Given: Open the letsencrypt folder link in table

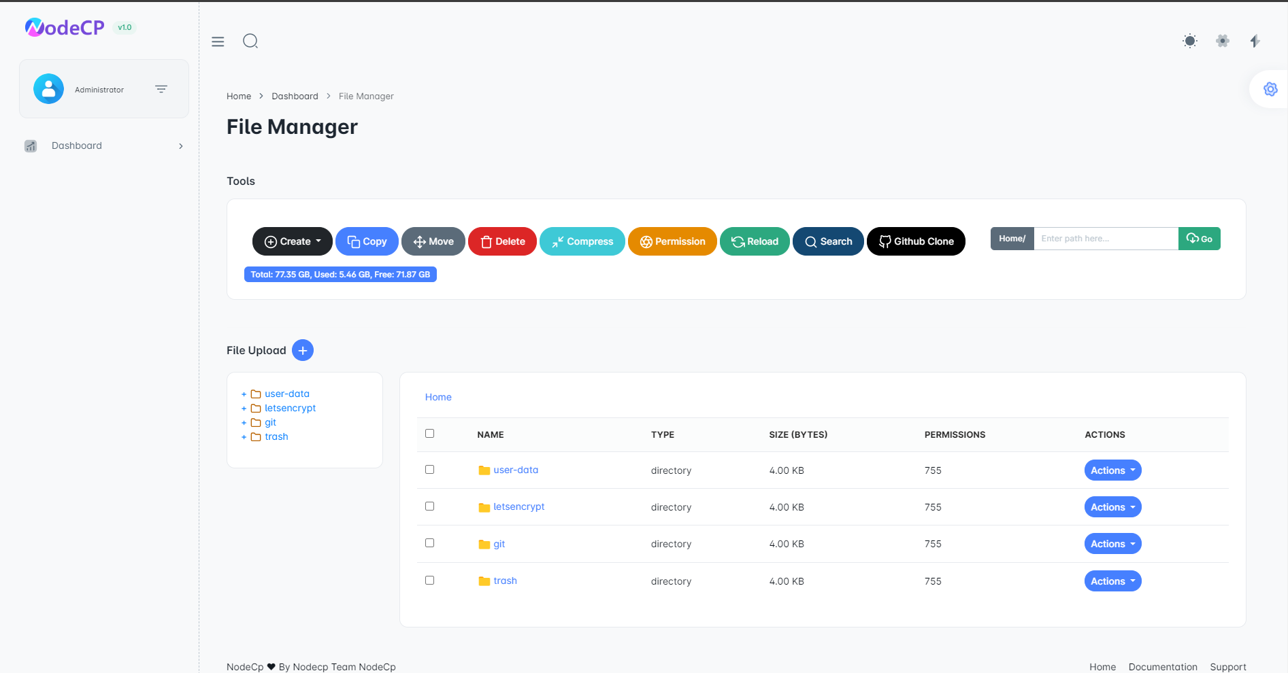Looking at the screenshot, I should [x=518, y=507].
